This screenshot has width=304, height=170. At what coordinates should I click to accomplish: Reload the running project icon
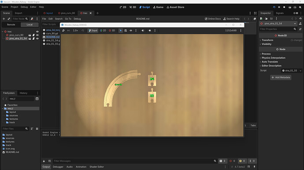274,7
